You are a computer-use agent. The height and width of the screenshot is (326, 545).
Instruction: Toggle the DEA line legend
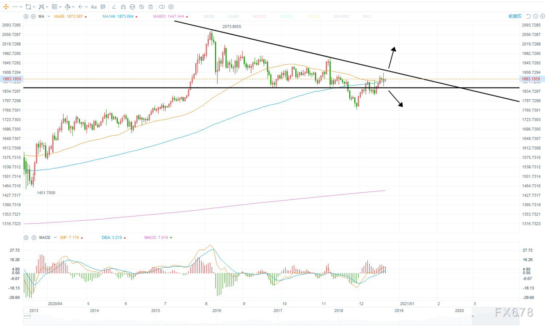pyautogui.click(x=113, y=237)
